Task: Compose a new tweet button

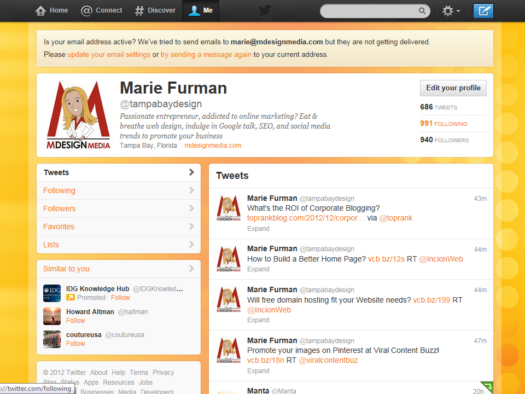Action: point(483,11)
